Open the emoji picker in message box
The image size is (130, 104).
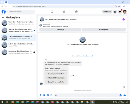[x=120, y=95]
